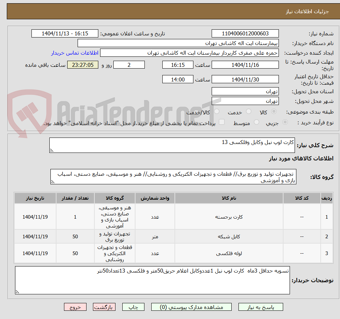Click the واحد شمارش column header
The image size is (340, 319).
155,198
